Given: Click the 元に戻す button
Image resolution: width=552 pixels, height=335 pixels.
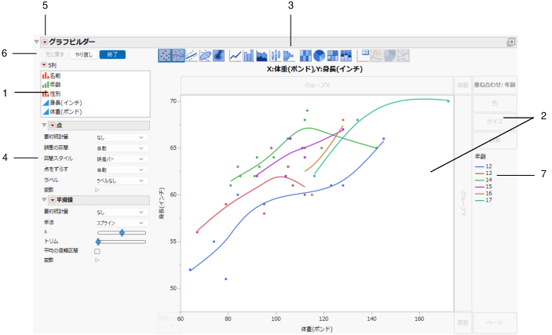Looking at the screenshot, I should (x=54, y=55).
